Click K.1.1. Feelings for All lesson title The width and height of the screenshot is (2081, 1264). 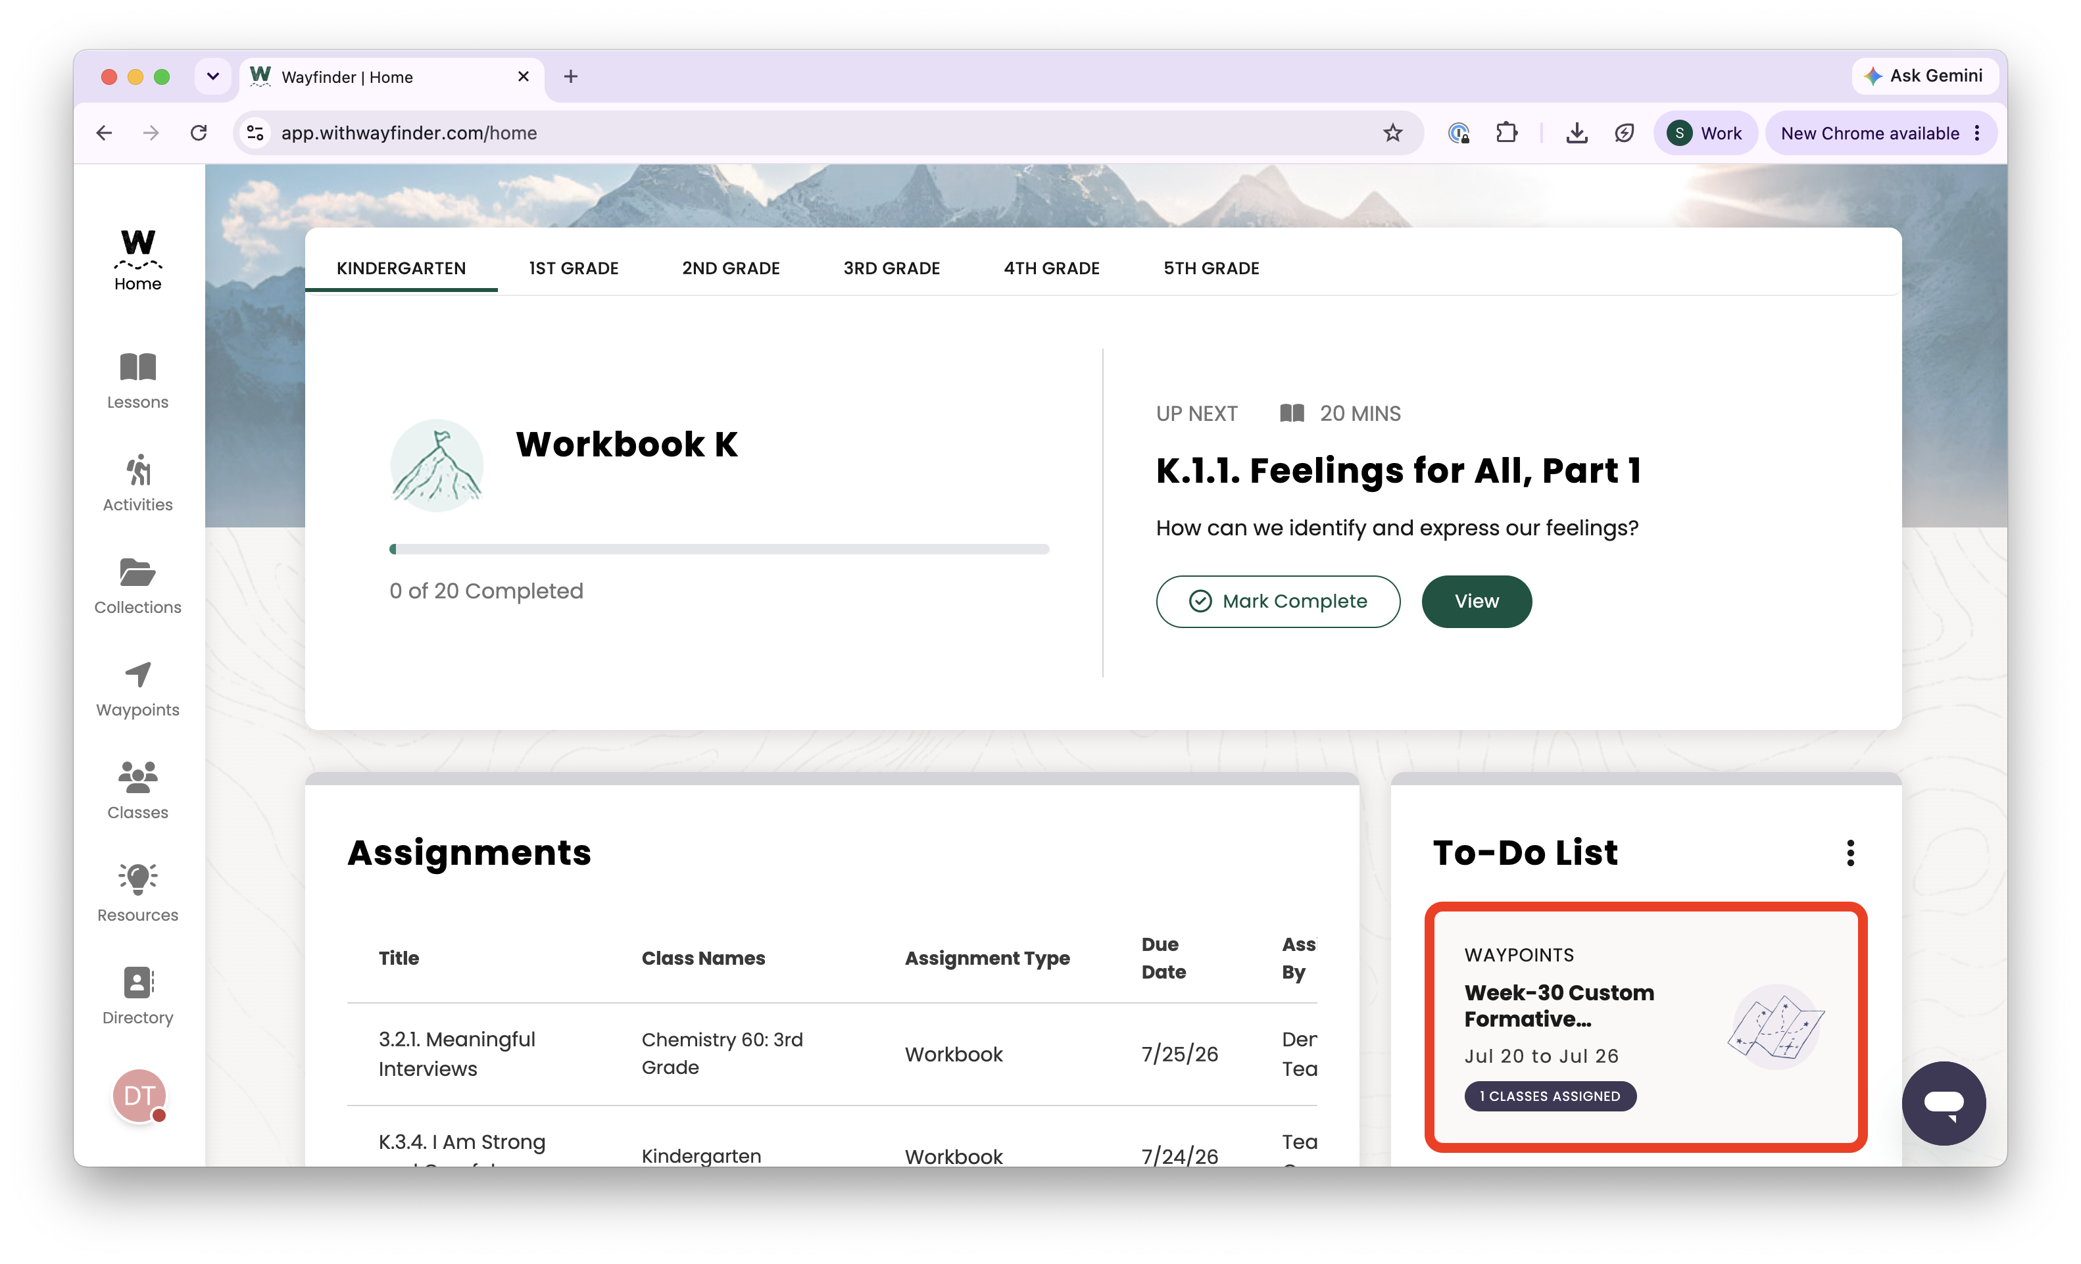(x=1398, y=470)
